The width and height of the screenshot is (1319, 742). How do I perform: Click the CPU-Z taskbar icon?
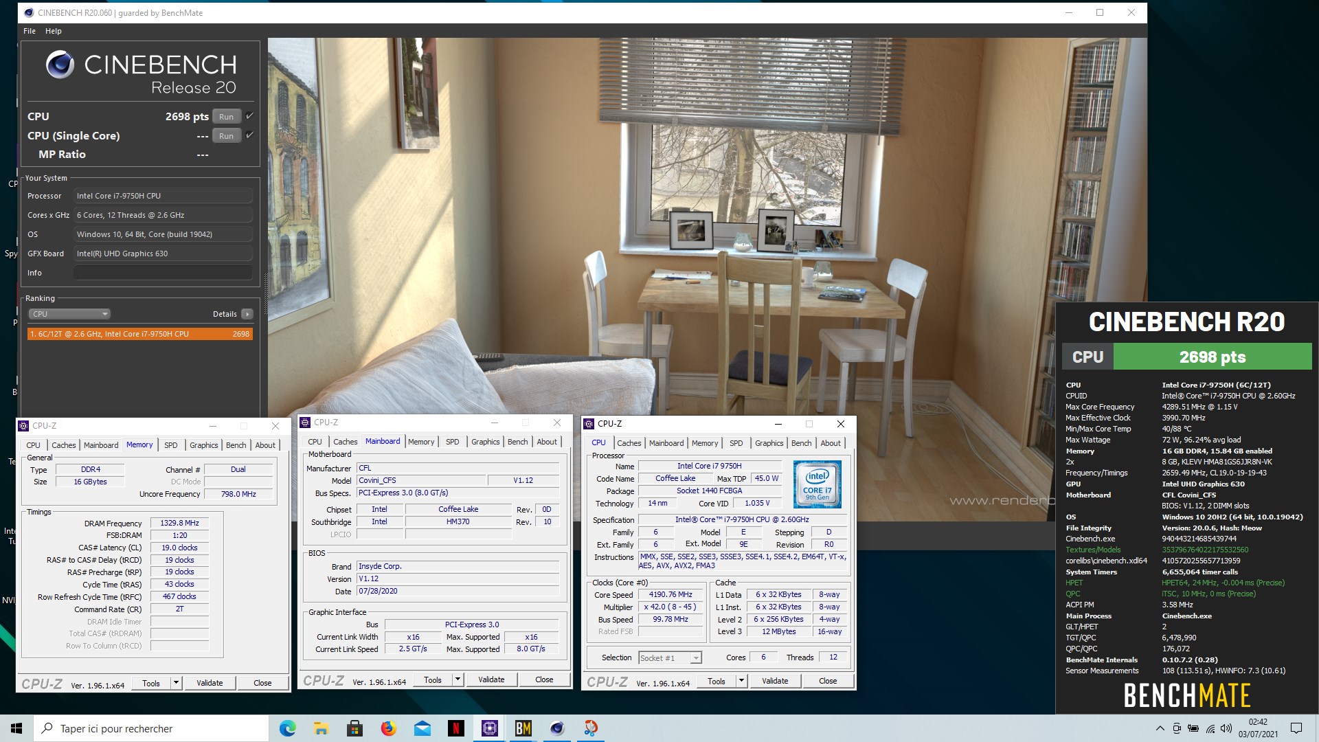489,728
